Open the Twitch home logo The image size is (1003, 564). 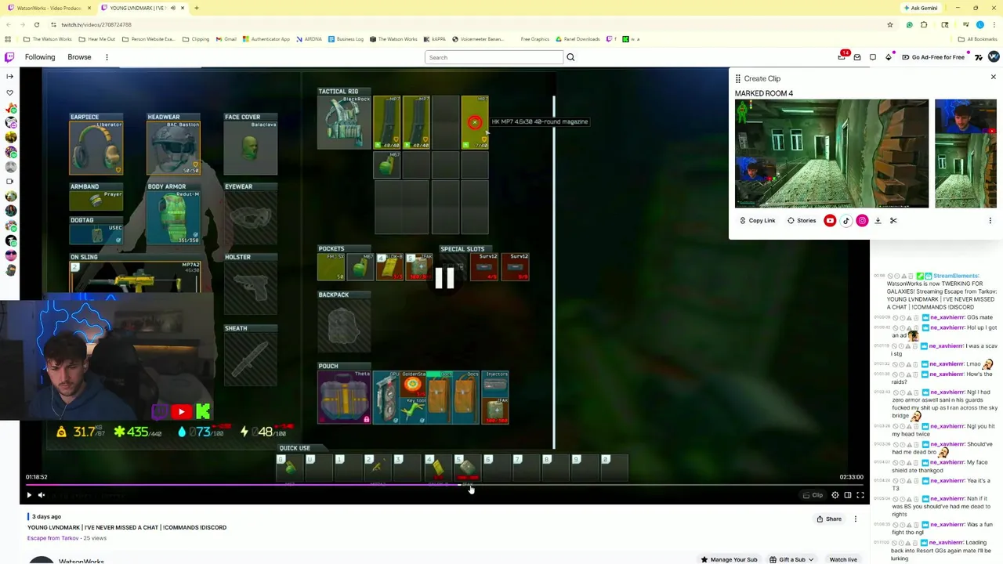(9, 57)
